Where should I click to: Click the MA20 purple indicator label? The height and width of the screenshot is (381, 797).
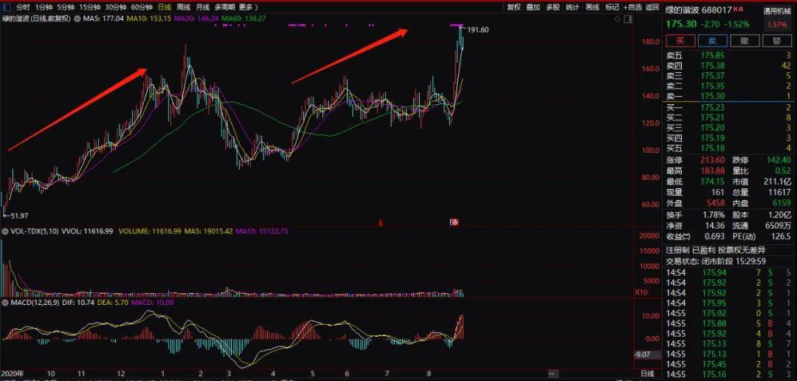[x=196, y=18]
